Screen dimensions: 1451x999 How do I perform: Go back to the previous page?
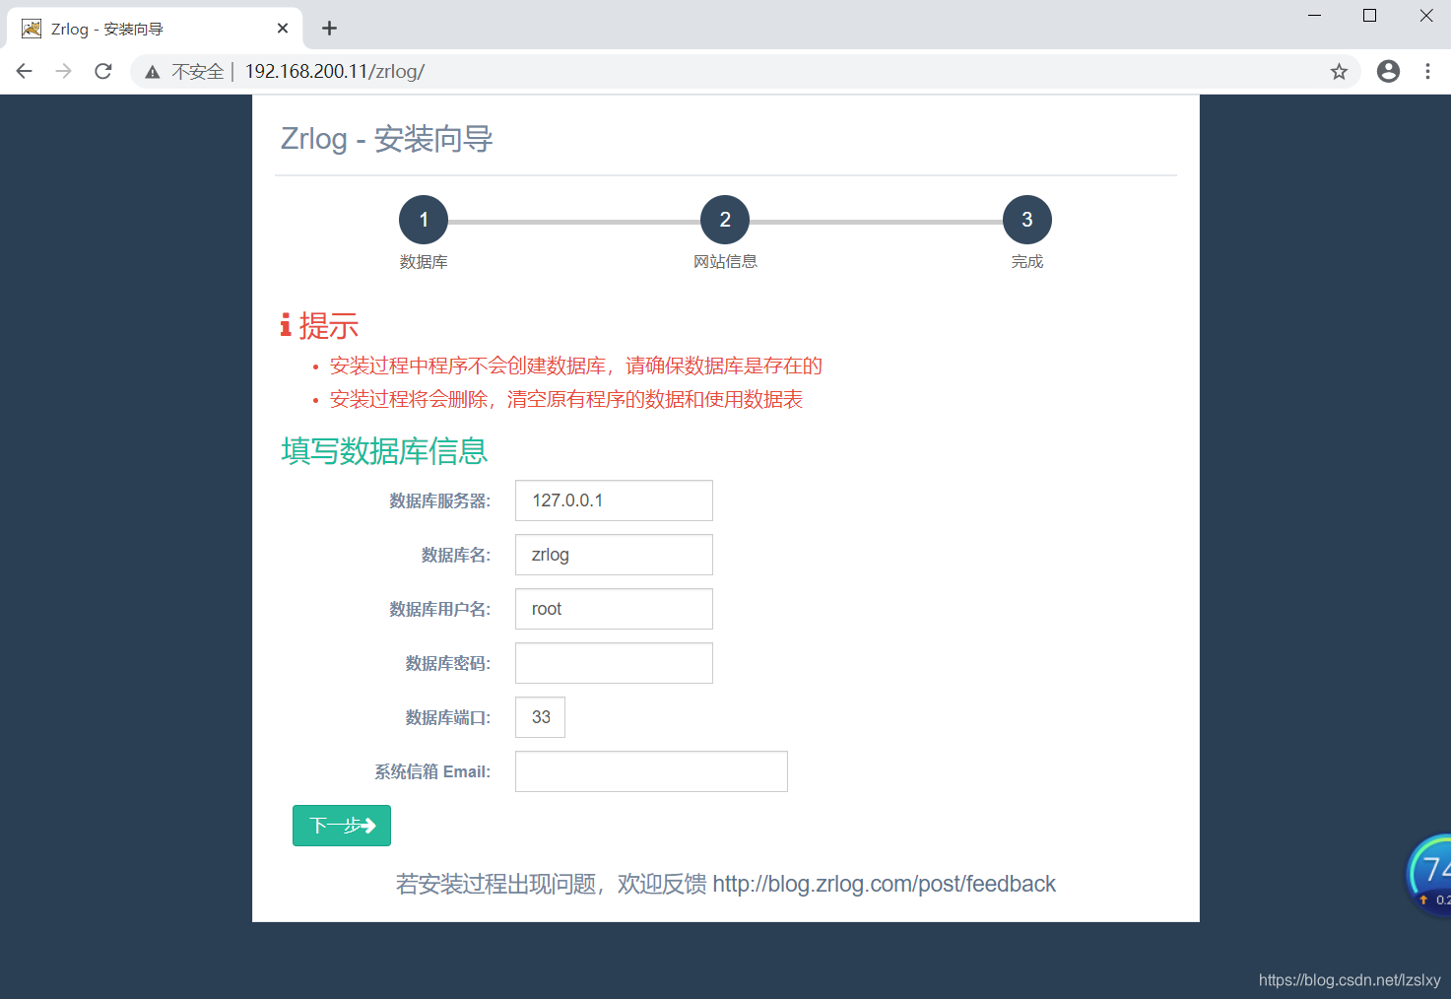click(x=25, y=71)
